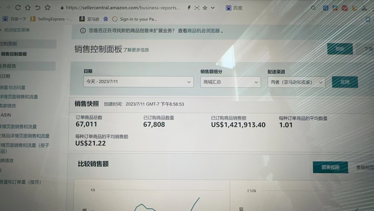Viewport: 374px width, 211px height.
Task: Open the 日期 date dropdown showing 今天-2023/7/11
Action: click(138, 82)
